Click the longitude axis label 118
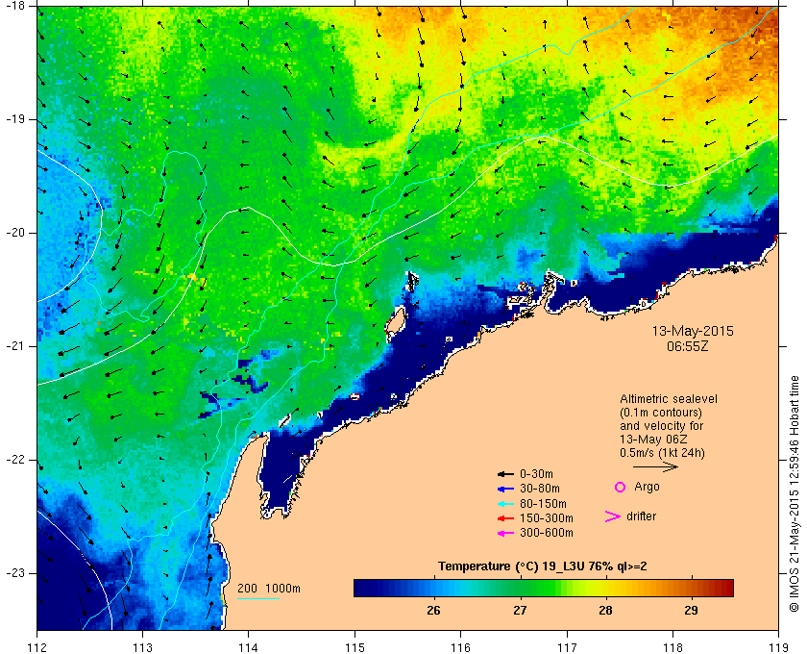Viewport: 807px width, 654px height. pyautogui.click(x=672, y=646)
